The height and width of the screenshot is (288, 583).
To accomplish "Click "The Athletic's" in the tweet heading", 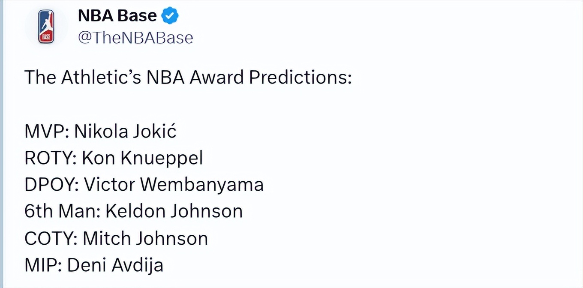I will (83, 78).
